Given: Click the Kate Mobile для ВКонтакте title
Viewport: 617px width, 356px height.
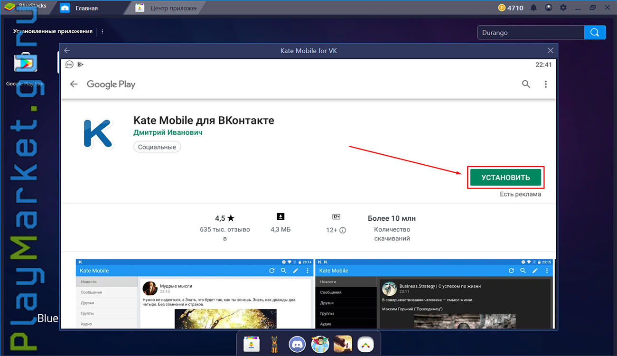Looking at the screenshot, I should point(204,120).
